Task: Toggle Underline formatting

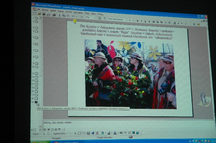Action: [145, 21]
